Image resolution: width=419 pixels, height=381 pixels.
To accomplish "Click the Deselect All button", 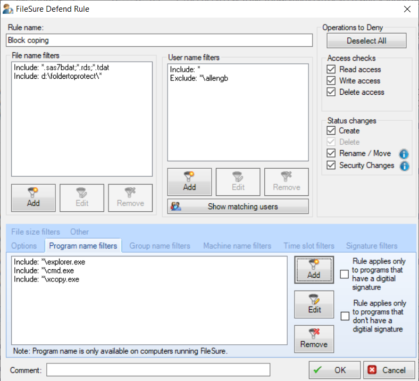I will [x=366, y=40].
